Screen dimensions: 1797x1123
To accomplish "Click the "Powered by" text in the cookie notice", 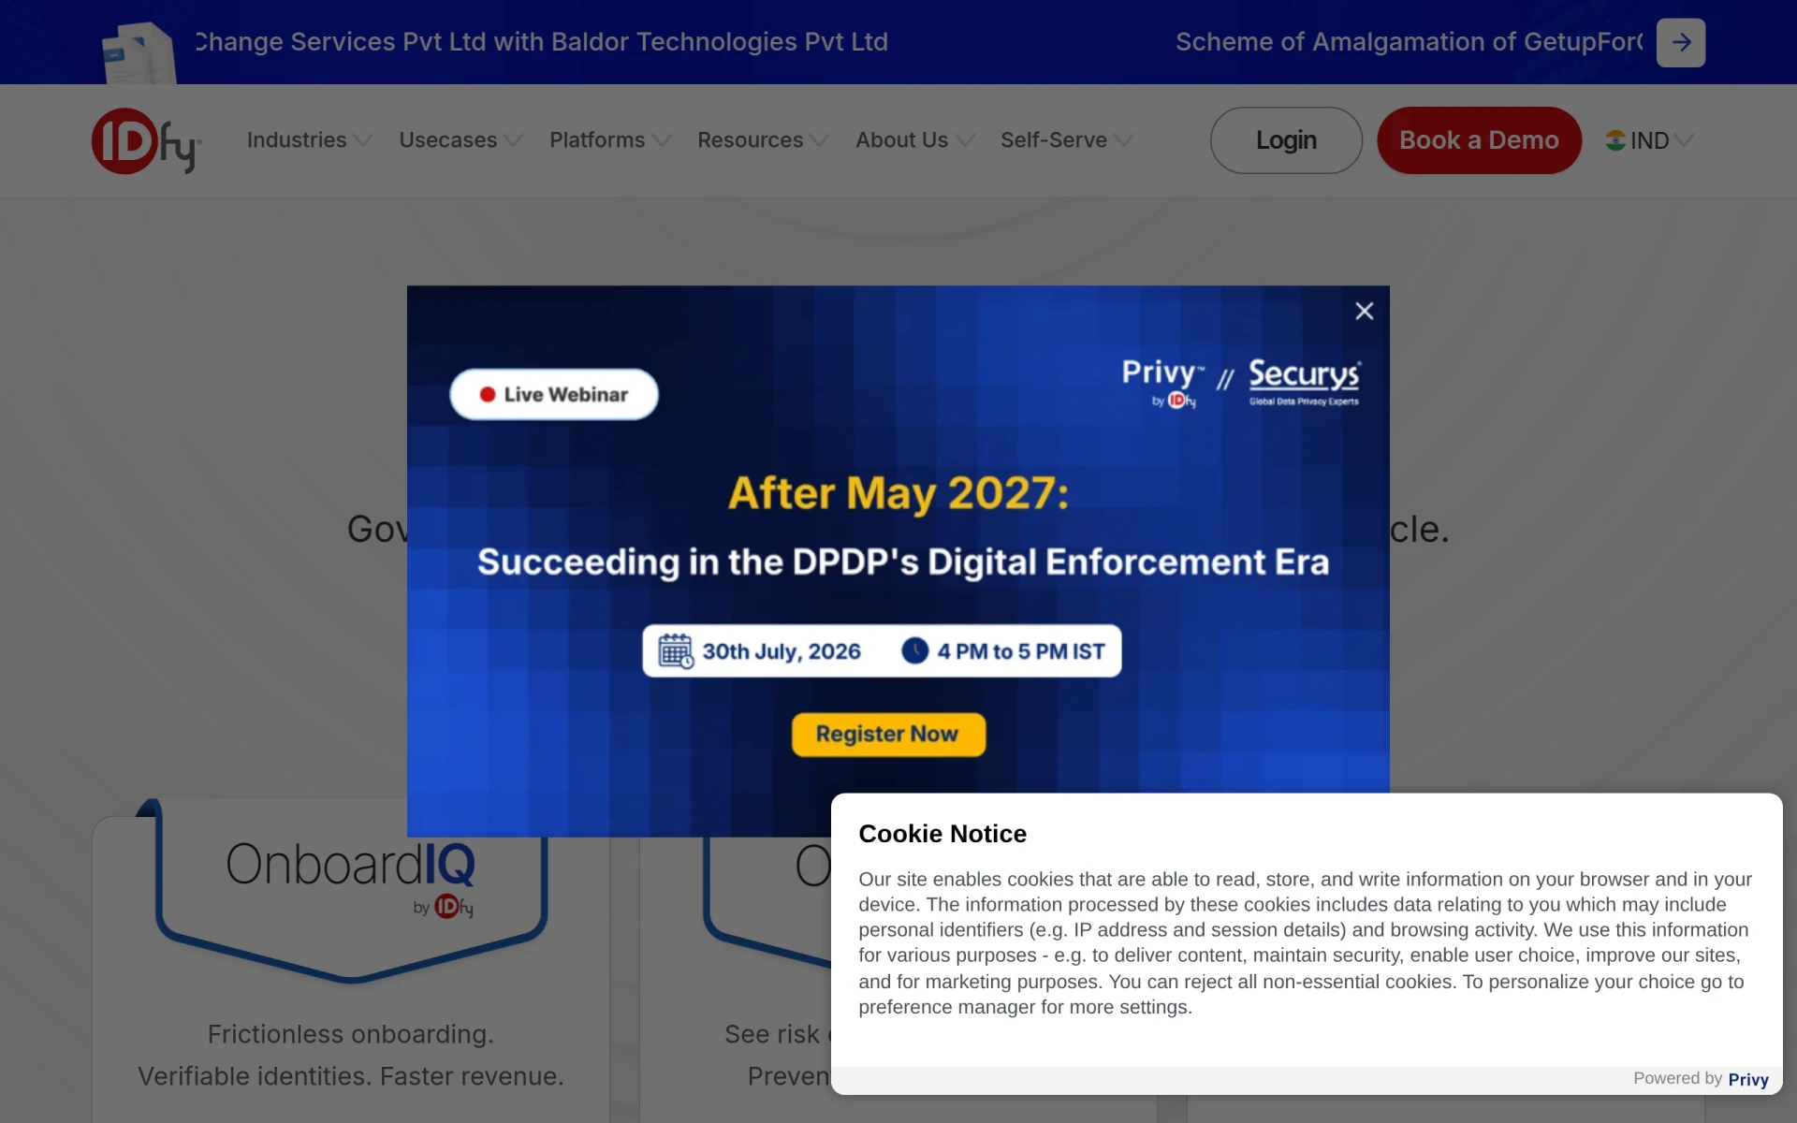I will click(x=1677, y=1078).
